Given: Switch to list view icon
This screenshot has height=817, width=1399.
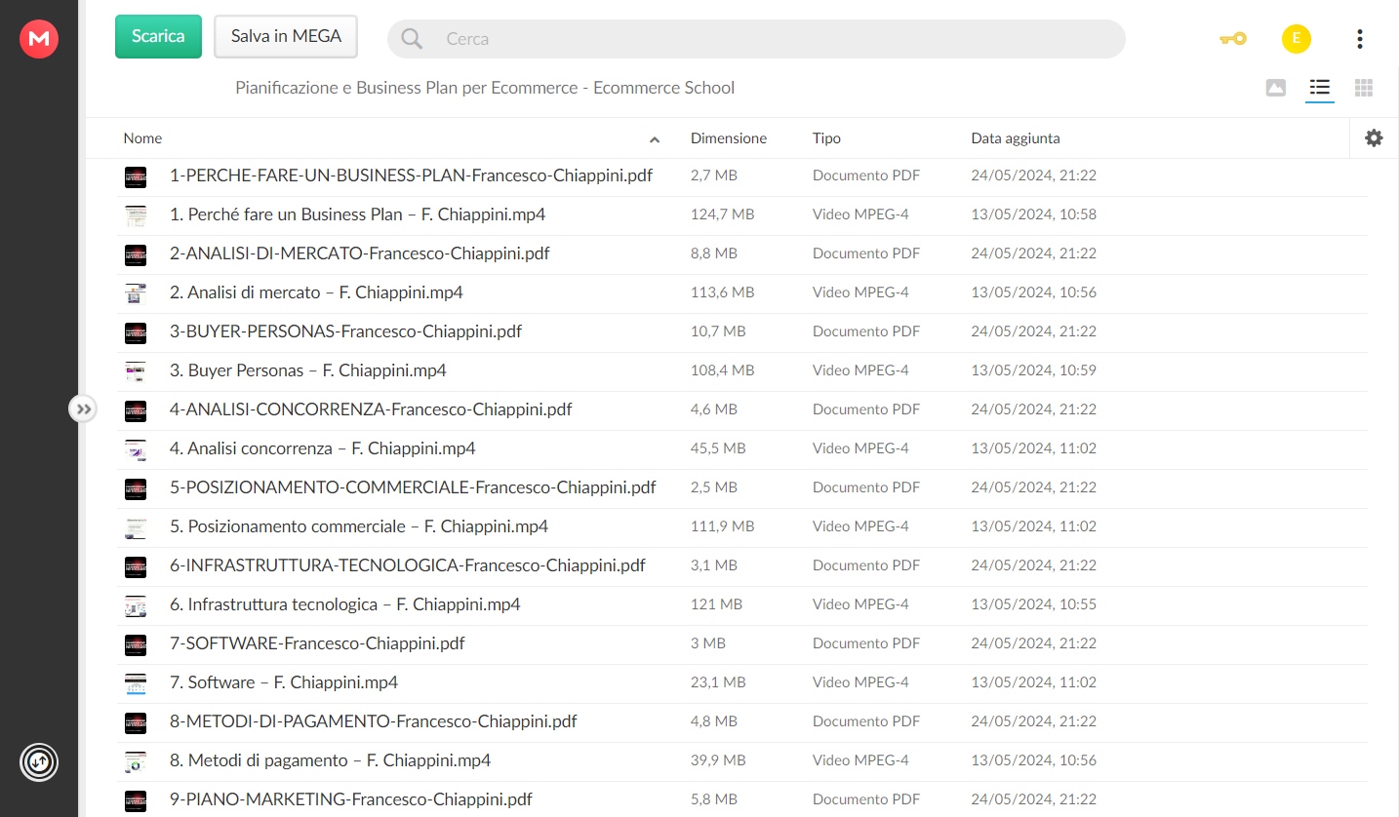Looking at the screenshot, I should [1320, 88].
